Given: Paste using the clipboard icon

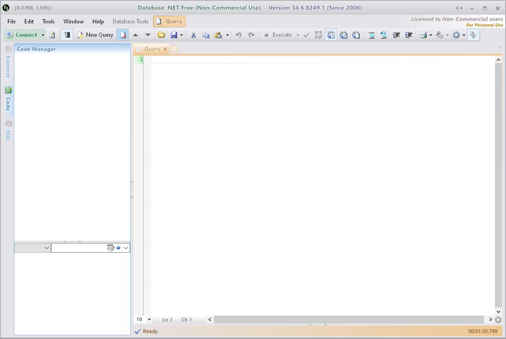Looking at the screenshot, I should click(218, 35).
